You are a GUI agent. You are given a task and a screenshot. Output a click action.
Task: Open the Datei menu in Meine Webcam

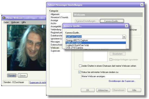6,22
